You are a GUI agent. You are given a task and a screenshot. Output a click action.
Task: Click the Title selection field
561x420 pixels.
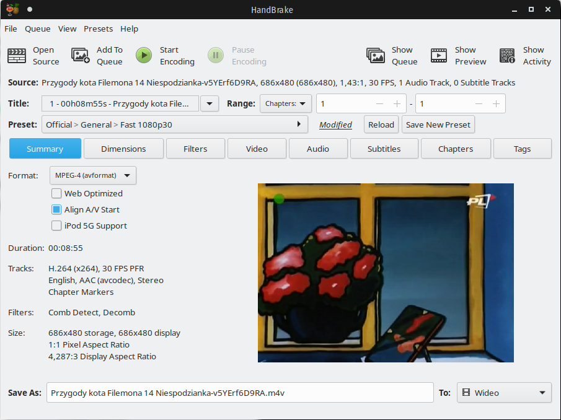tap(120, 103)
